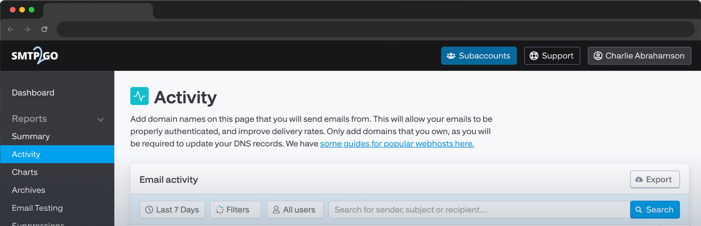Open Archives in the sidebar
This screenshot has height=226, width=701.
pyautogui.click(x=28, y=190)
